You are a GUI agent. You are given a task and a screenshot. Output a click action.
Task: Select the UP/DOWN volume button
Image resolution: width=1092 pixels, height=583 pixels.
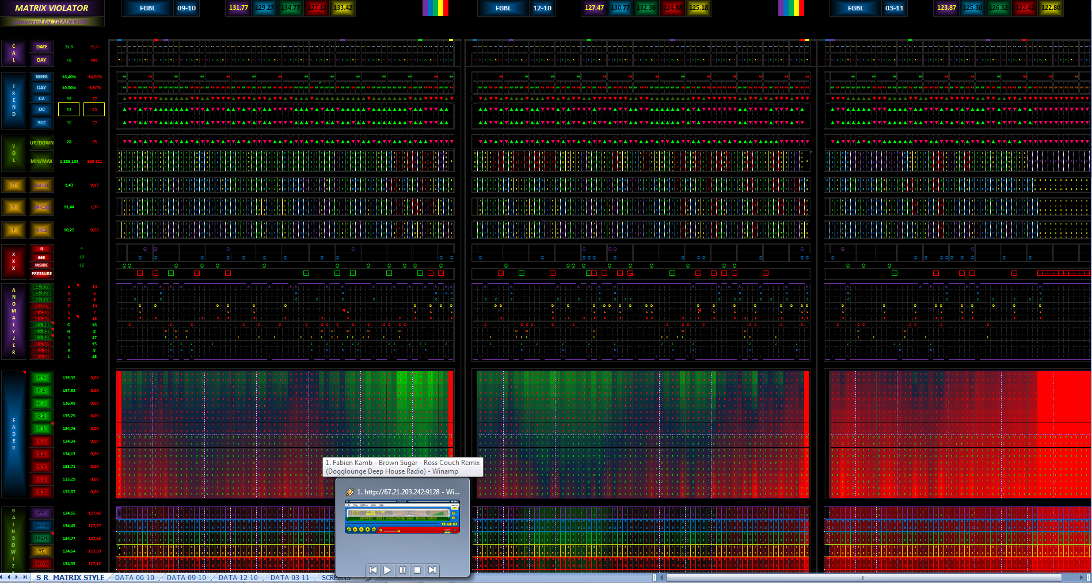pyautogui.click(x=41, y=143)
